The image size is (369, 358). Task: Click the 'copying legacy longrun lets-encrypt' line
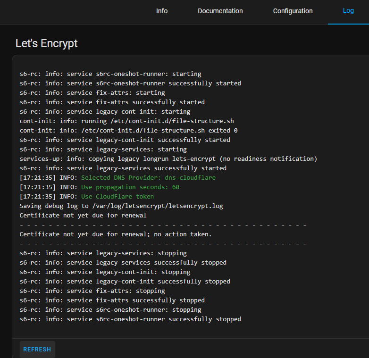click(168, 159)
